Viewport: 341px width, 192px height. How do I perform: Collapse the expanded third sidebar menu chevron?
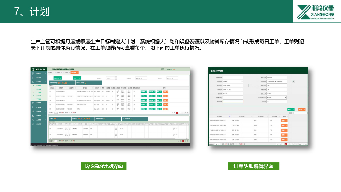point(45,82)
